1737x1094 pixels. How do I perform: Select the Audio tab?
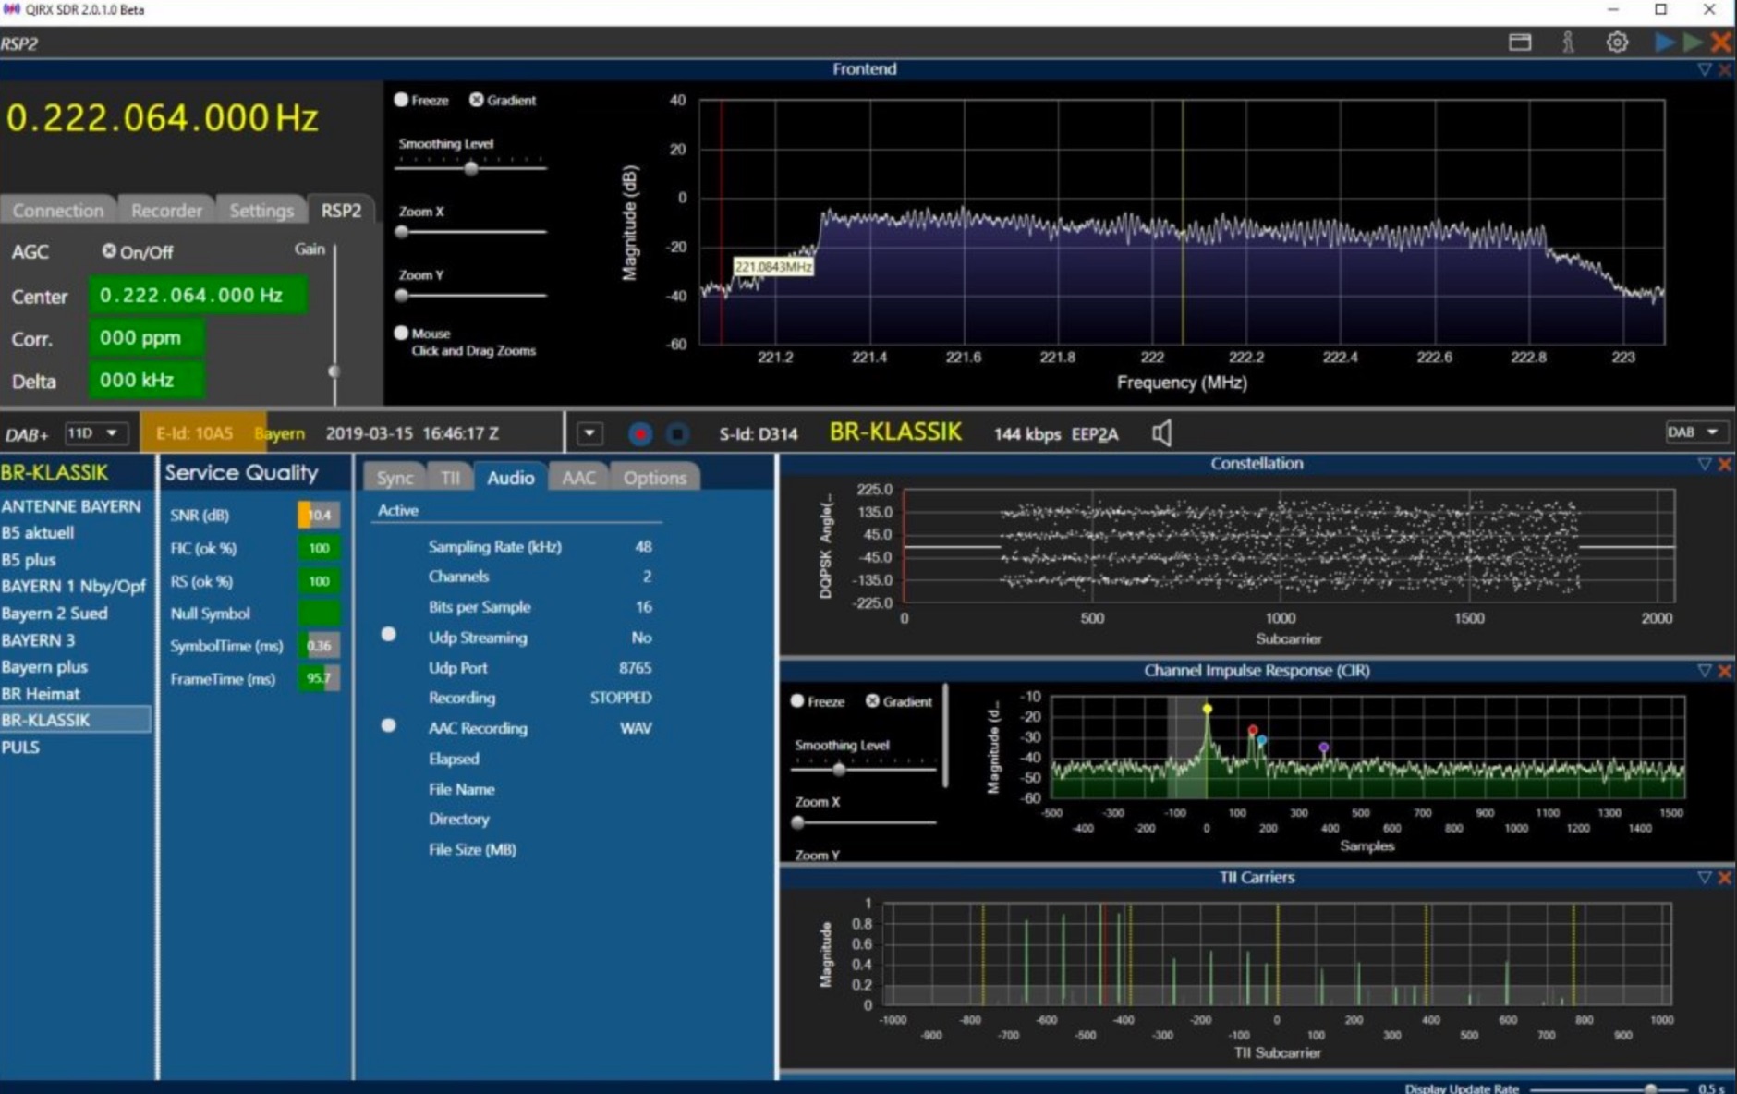[511, 478]
